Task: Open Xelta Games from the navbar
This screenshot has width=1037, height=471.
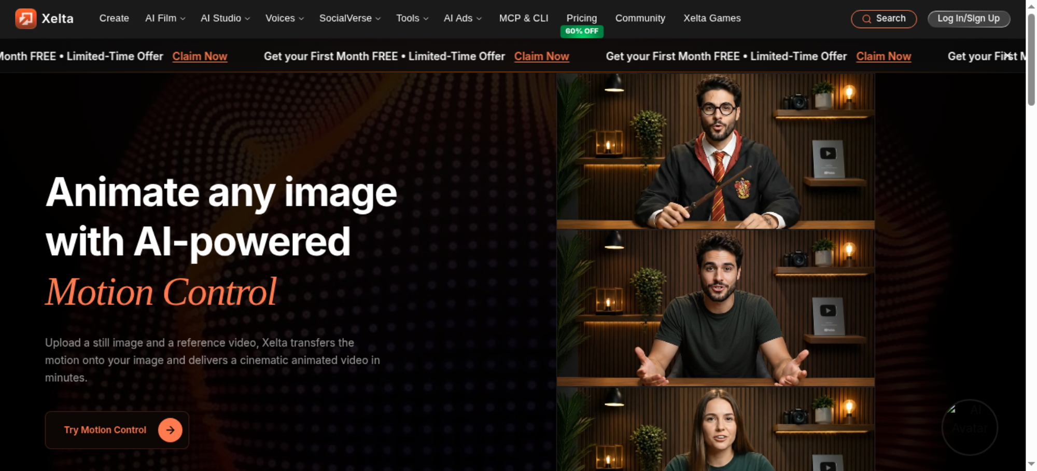Action: [x=712, y=18]
